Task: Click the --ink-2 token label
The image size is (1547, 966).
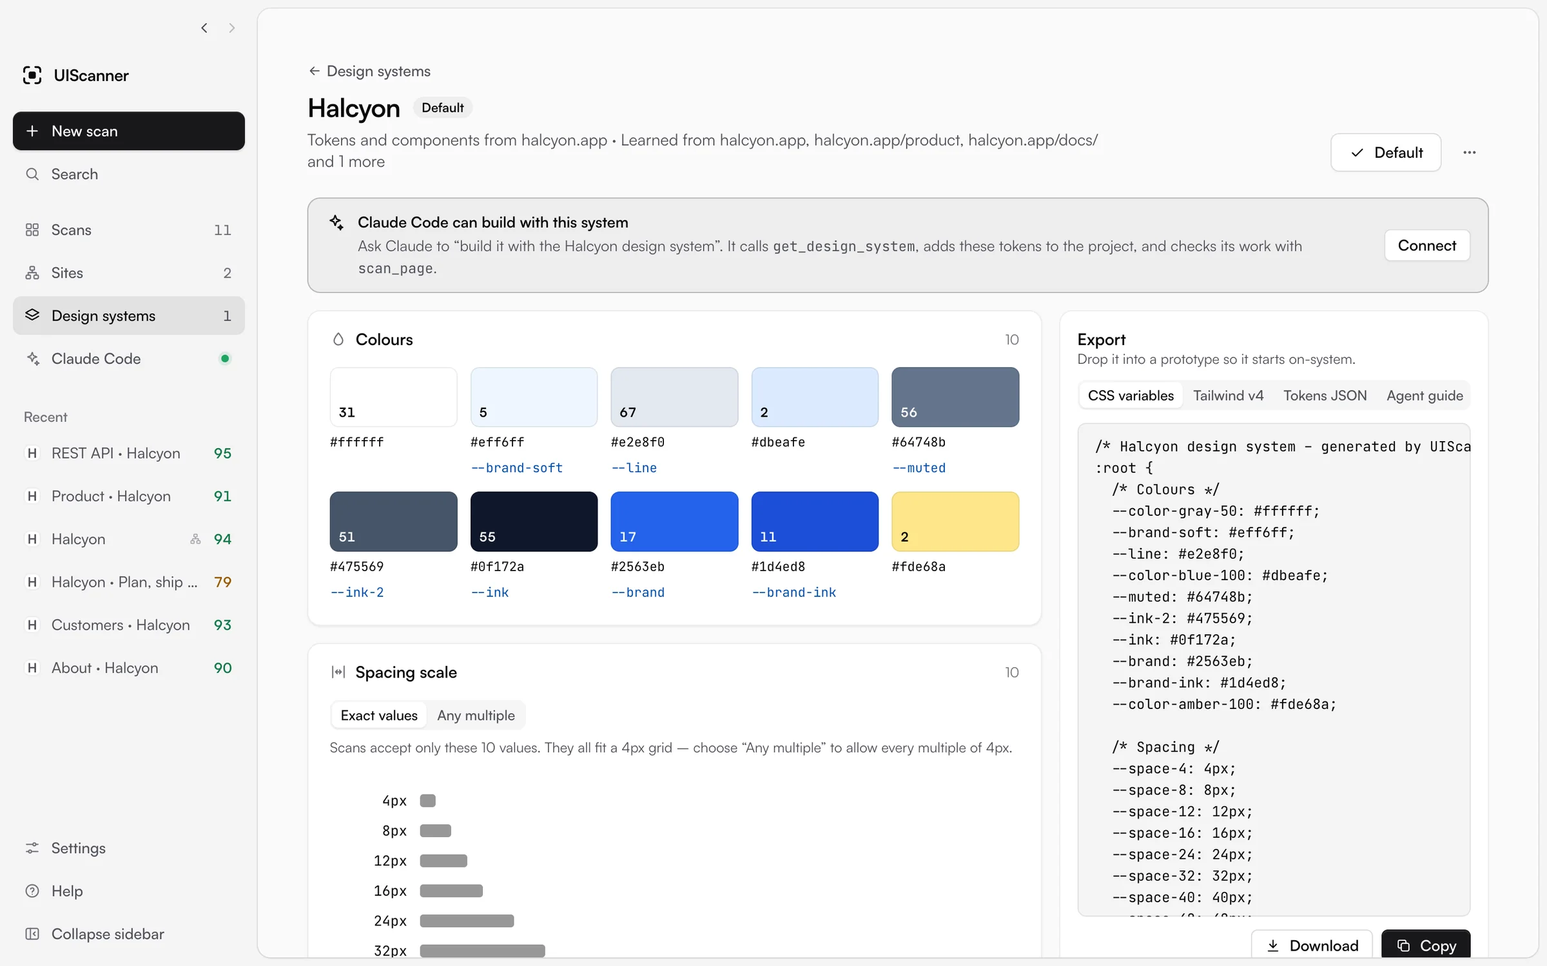Action: point(357,592)
